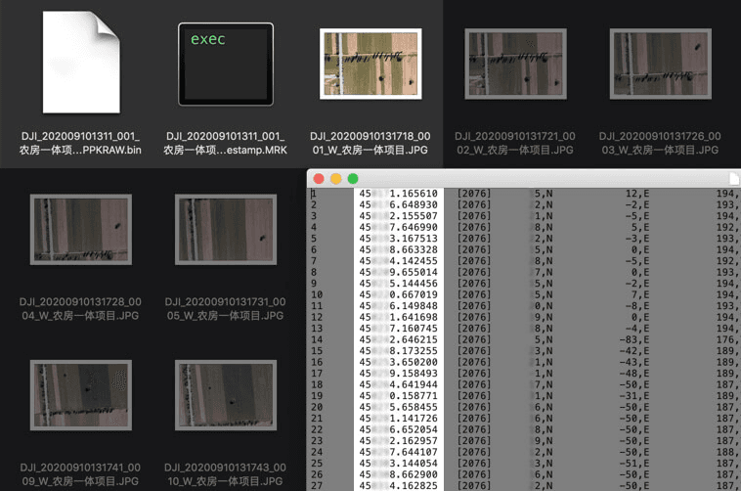This screenshot has height=491, width=741.
Task: Select the DJI_20200910131726_0003 photo thumbnail
Action: tap(660, 64)
